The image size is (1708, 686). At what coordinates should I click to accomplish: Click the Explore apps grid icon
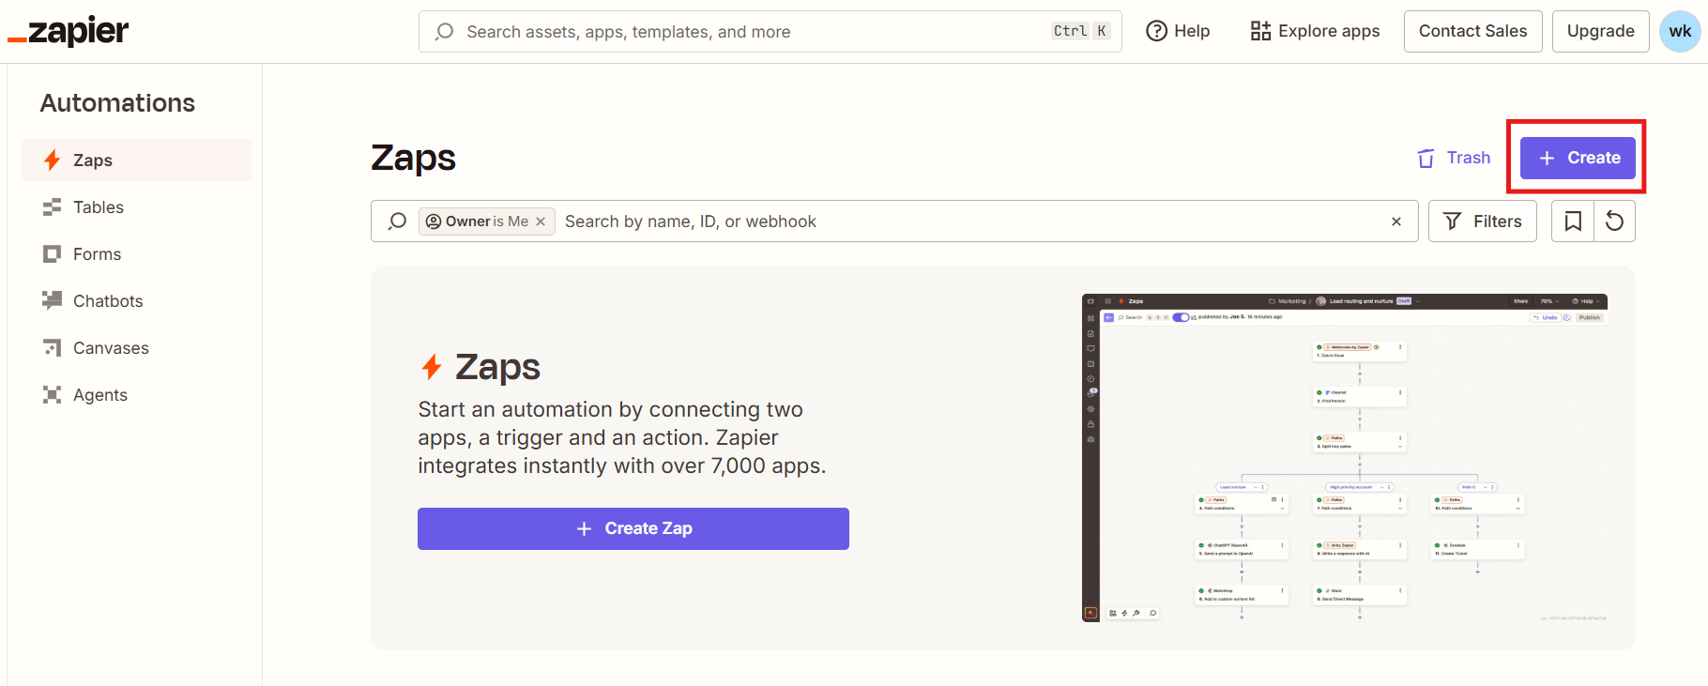tap(1260, 31)
